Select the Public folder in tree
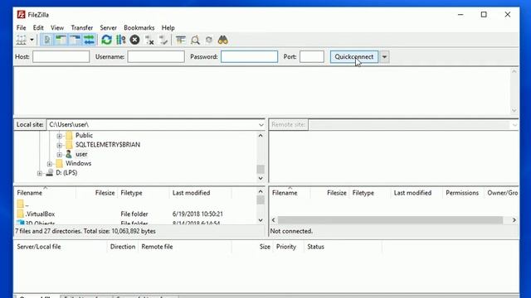 (84, 135)
